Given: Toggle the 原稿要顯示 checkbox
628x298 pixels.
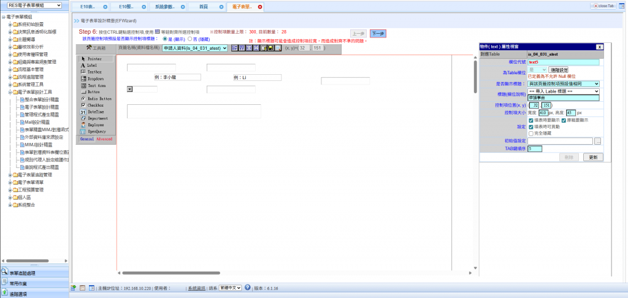Looking at the screenshot, I should pyautogui.click(x=564, y=120).
